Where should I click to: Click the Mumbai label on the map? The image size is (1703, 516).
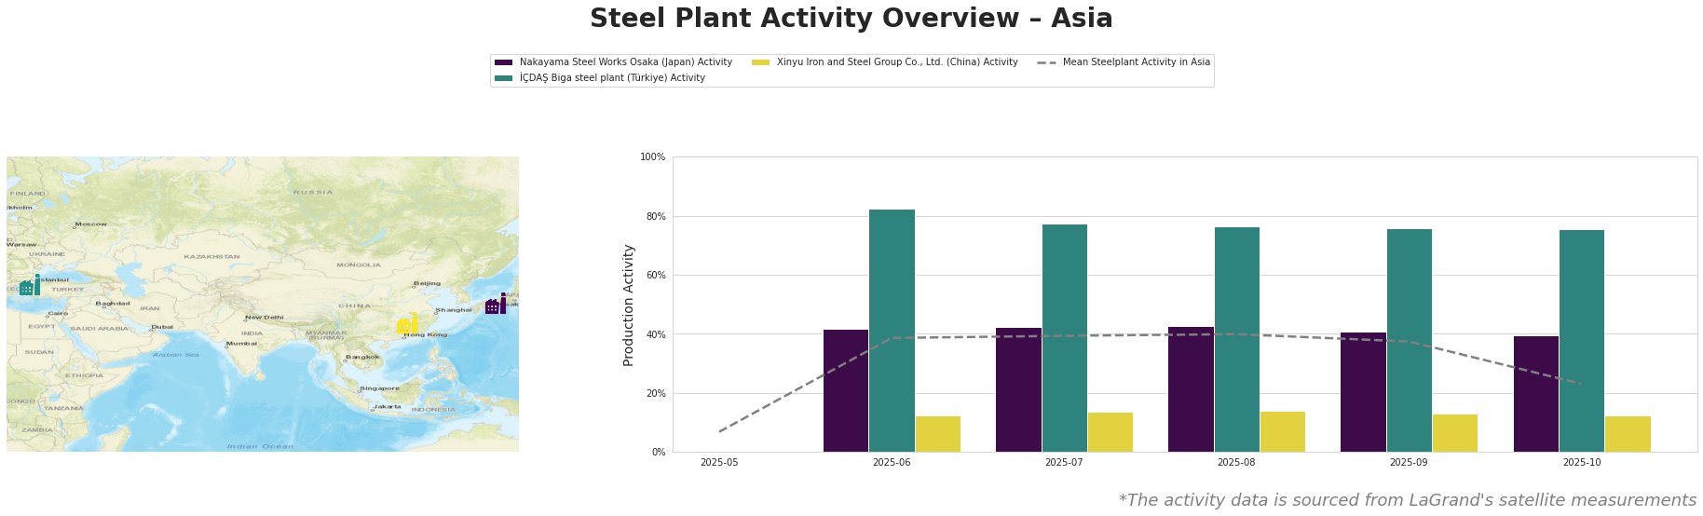(241, 344)
